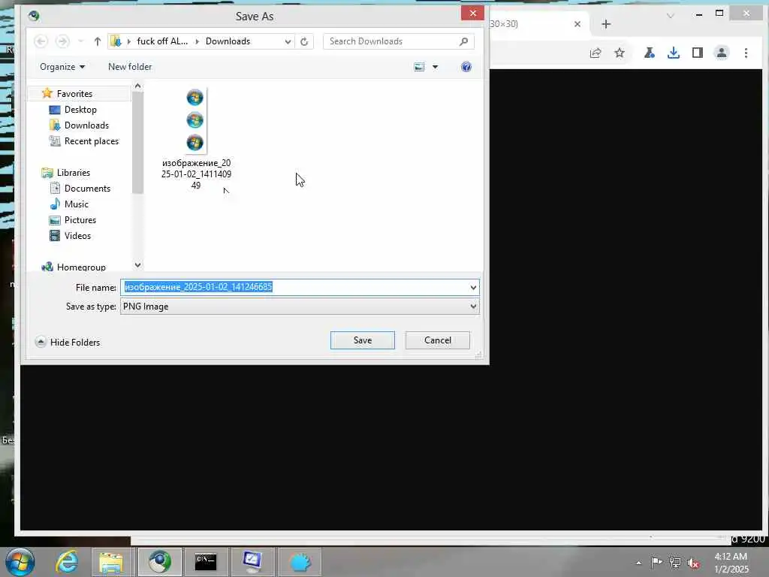Open Command Prompt from the taskbar
The width and height of the screenshot is (769, 577).
coord(206,562)
